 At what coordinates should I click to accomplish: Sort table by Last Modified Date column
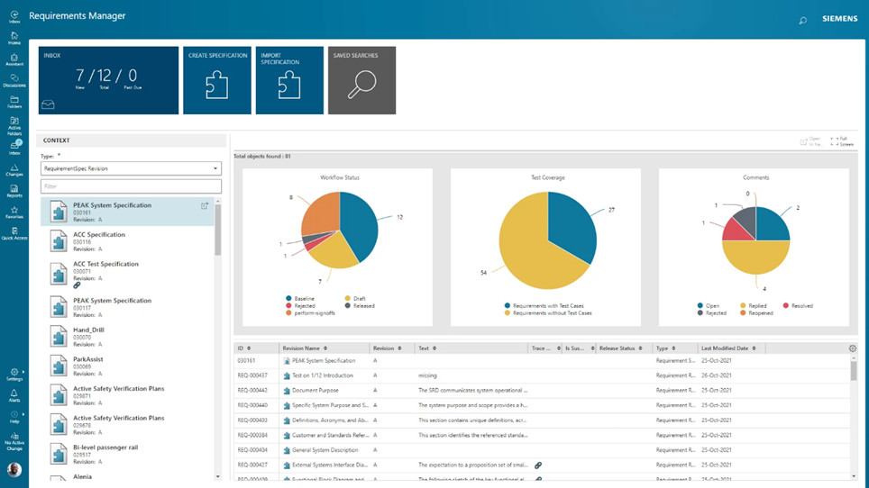[x=728, y=348]
